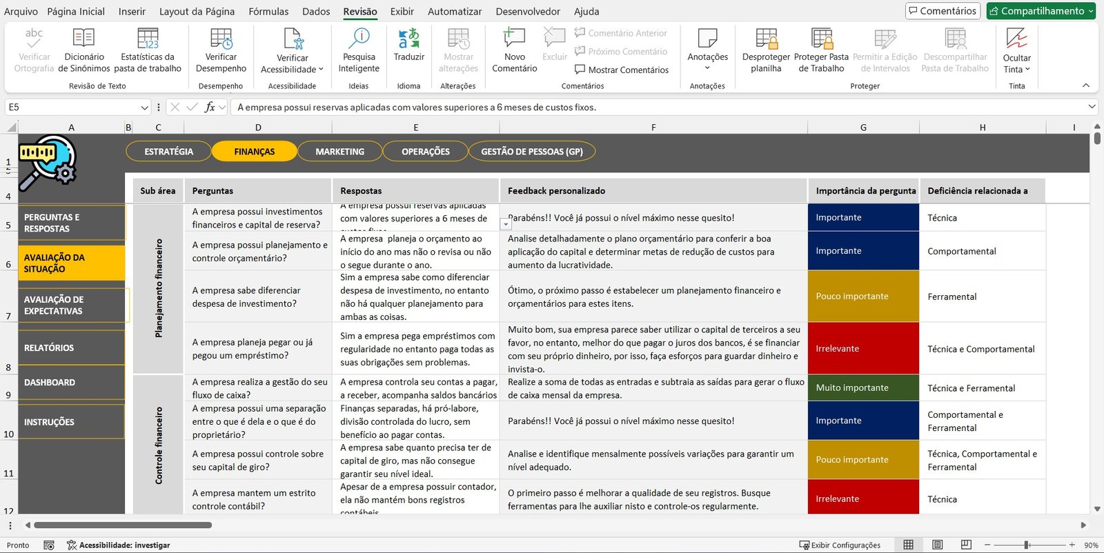Open Estatísticas da pasta de trabalho
Image resolution: width=1104 pixels, height=553 pixels.
148,50
